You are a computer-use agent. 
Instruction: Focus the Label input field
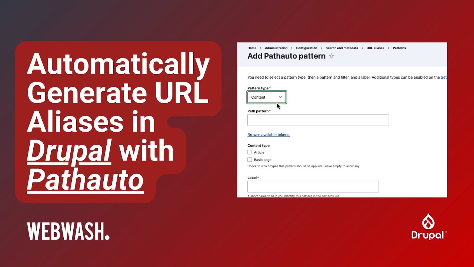(313, 187)
